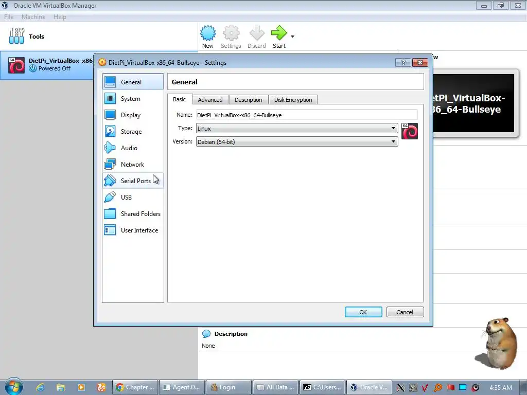Open the Audio settings category
This screenshot has width=527, height=395.
pos(133,148)
